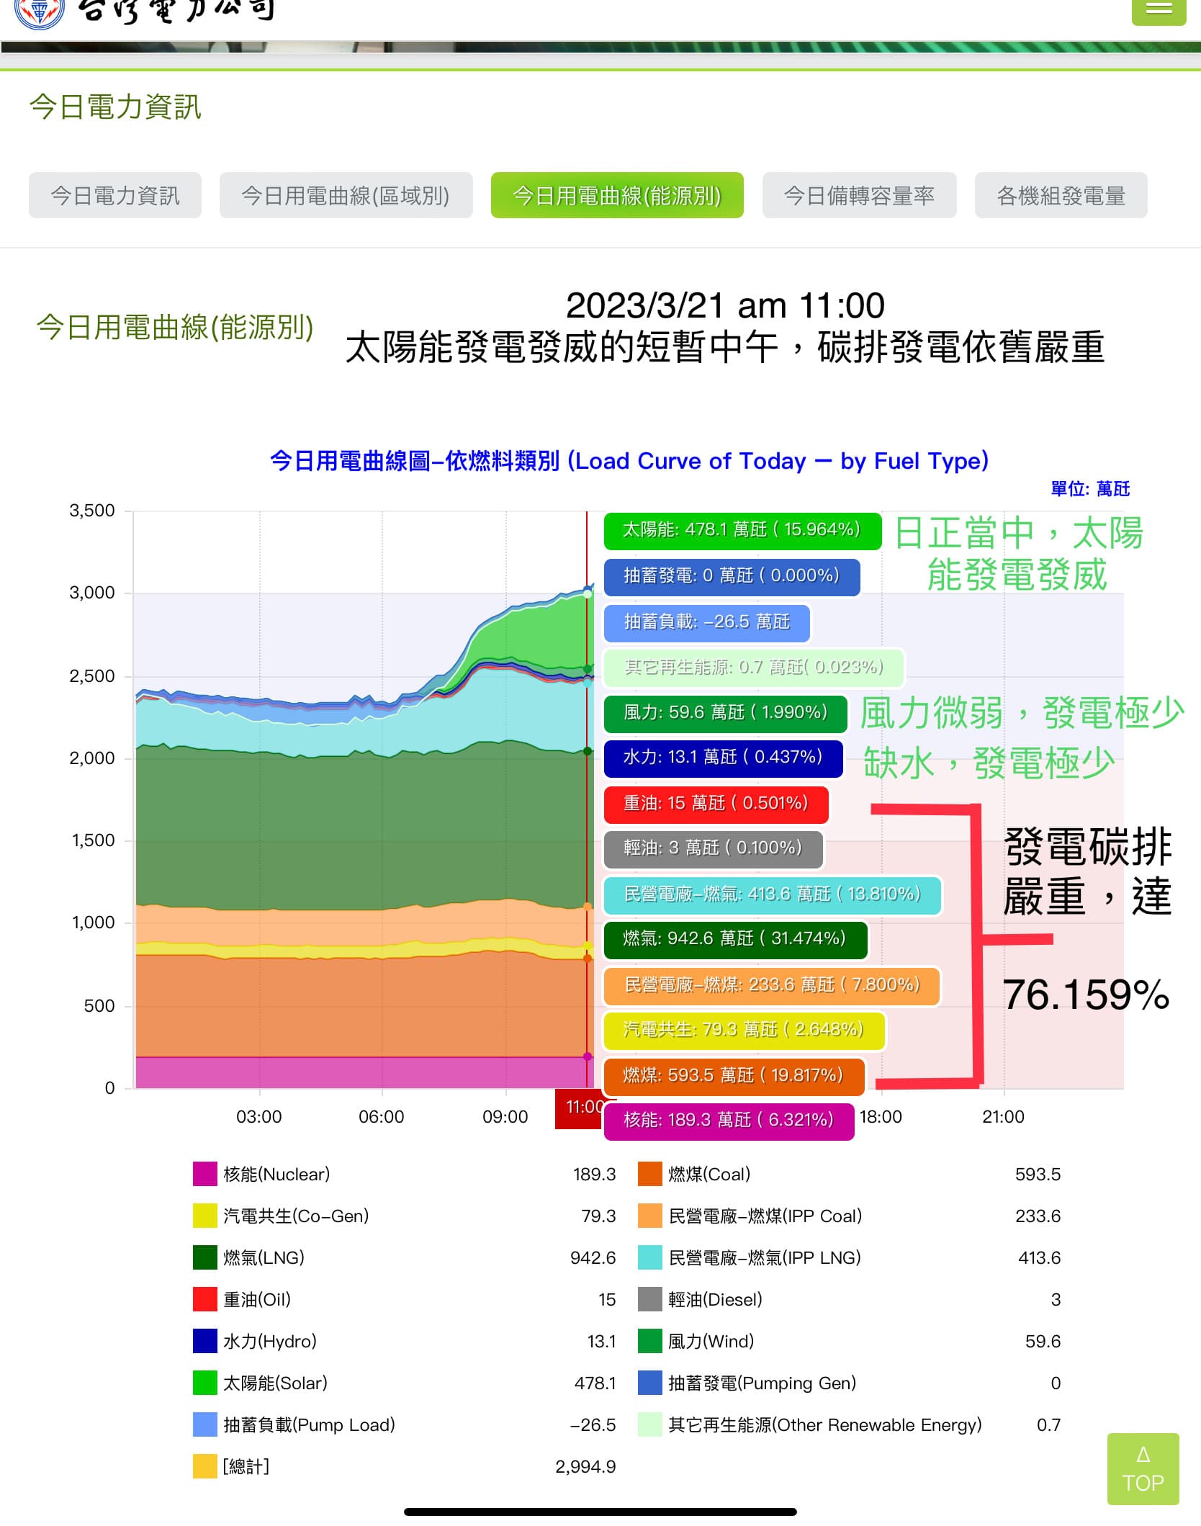Screen dimensions: 1201x1526
Task: Click the chart title Load Curve of Today
Action: [629, 461]
